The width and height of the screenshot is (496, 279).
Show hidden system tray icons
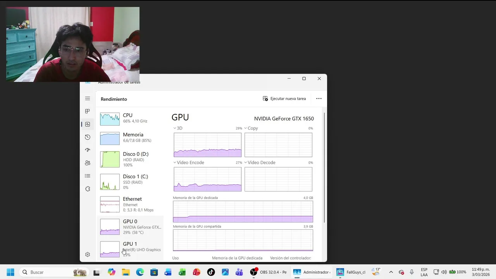(x=391, y=272)
